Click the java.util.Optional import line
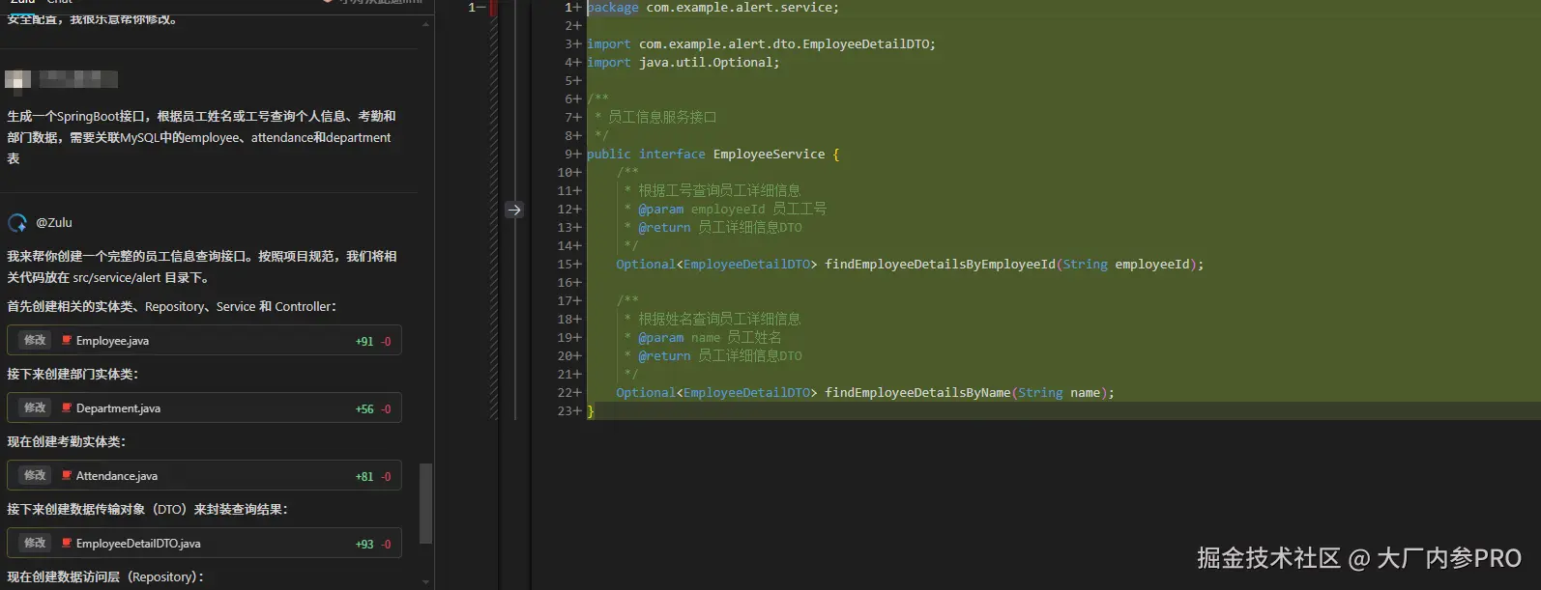The height and width of the screenshot is (590, 1541). (683, 62)
